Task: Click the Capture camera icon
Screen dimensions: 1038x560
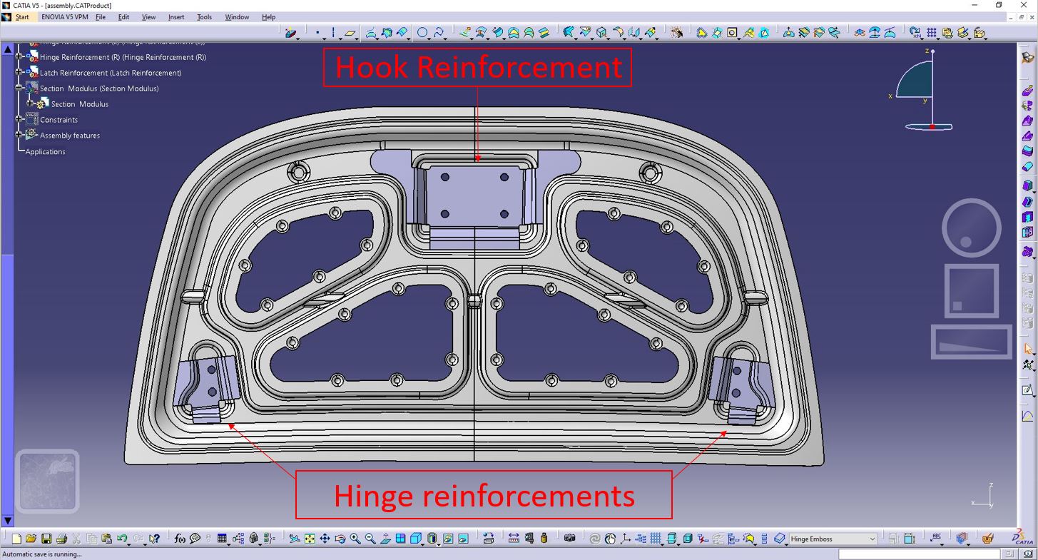Action: pyautogui.click(x=569, y=539)
